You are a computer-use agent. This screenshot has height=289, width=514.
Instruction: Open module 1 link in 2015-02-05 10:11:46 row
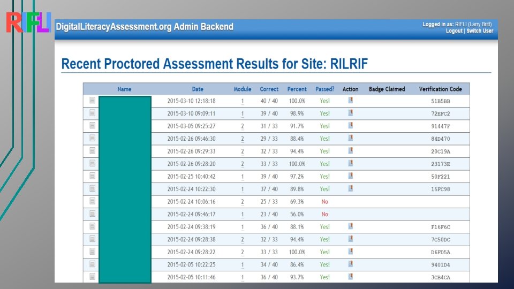(243, 278)
